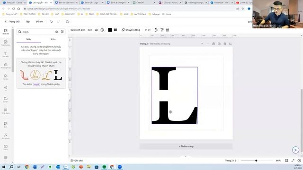
Task: Open Ghi chú notes panel
Action: 77,161
